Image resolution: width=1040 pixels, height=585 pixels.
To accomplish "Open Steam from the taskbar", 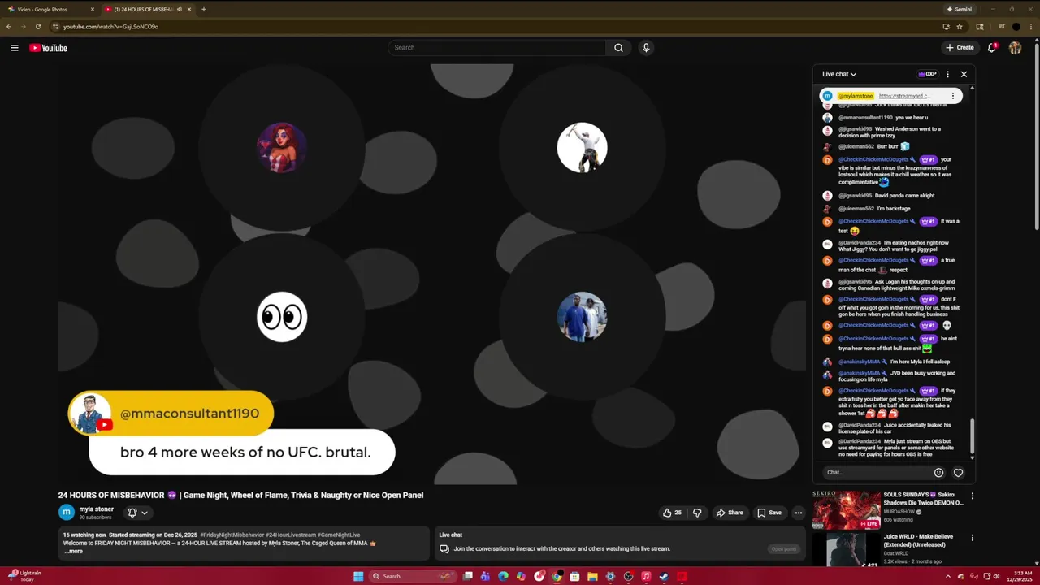I will (x=664, y=577).
